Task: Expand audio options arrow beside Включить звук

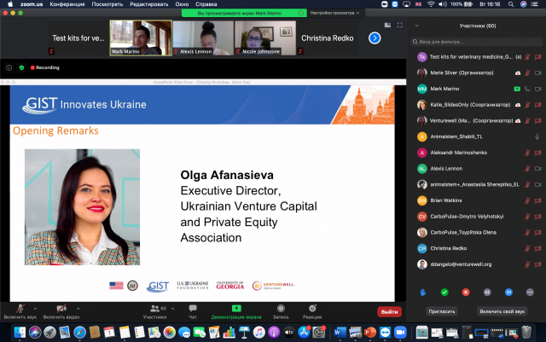Action: (x=35, y=309)
